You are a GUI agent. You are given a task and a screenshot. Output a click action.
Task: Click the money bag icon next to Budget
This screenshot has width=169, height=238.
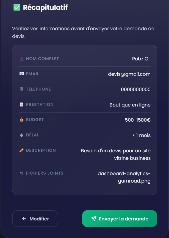(22, 120)
